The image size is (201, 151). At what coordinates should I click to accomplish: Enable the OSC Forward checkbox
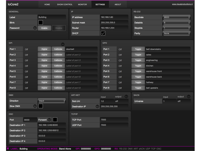point(56,120)
